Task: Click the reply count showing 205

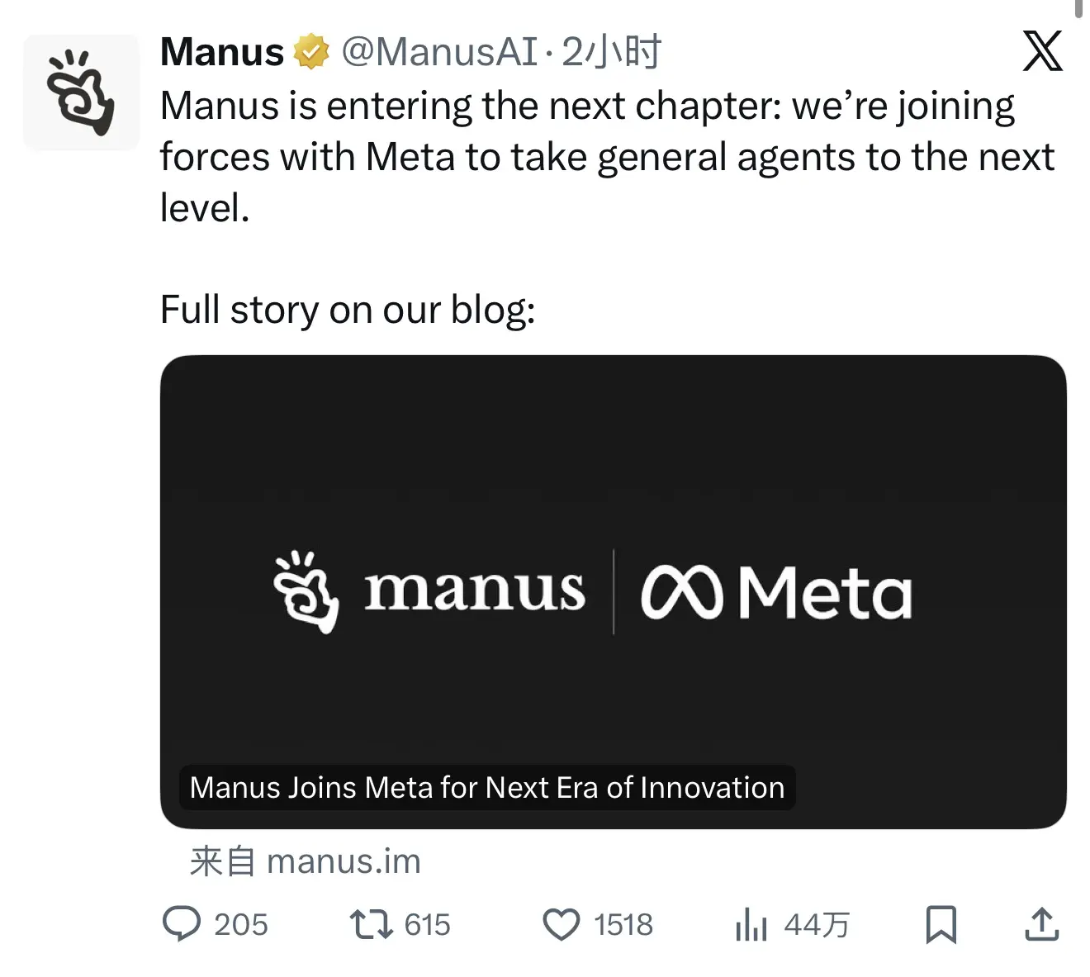Action: tap(241, 924)
